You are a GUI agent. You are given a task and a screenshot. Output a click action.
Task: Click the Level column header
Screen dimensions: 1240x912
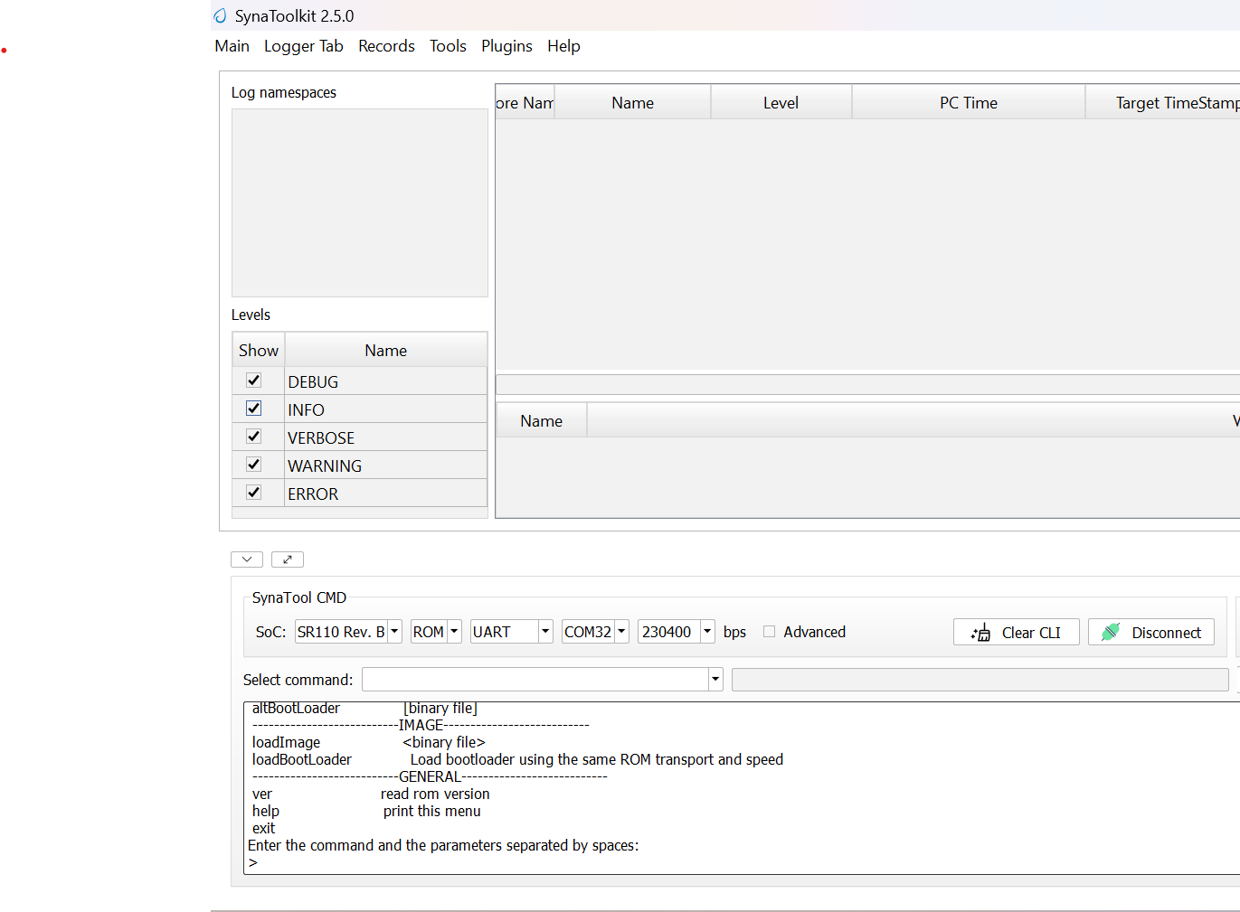point(781,102)
